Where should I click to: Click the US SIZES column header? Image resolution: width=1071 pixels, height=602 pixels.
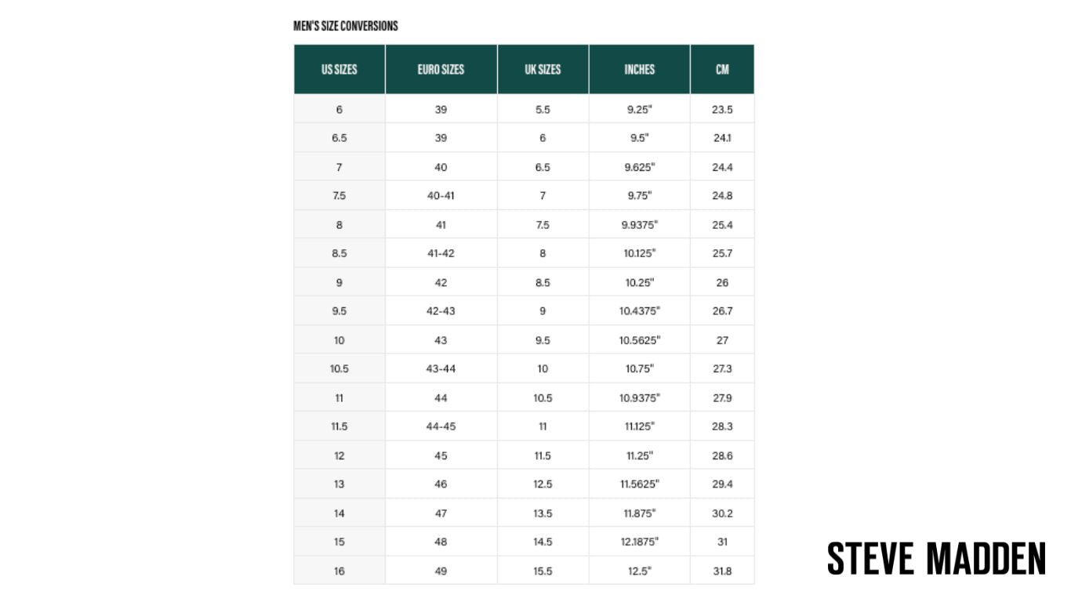click(339, 69)
